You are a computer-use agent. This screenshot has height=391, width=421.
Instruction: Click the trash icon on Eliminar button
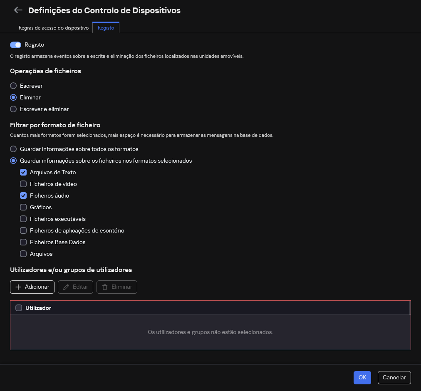(105, 287)
